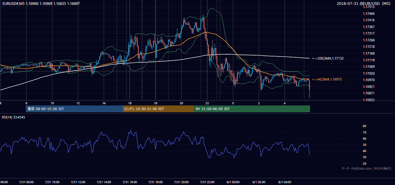This screenshot has height=185, width=395.
Task: Click RSI level 80 on the scale
Action: 364,126
